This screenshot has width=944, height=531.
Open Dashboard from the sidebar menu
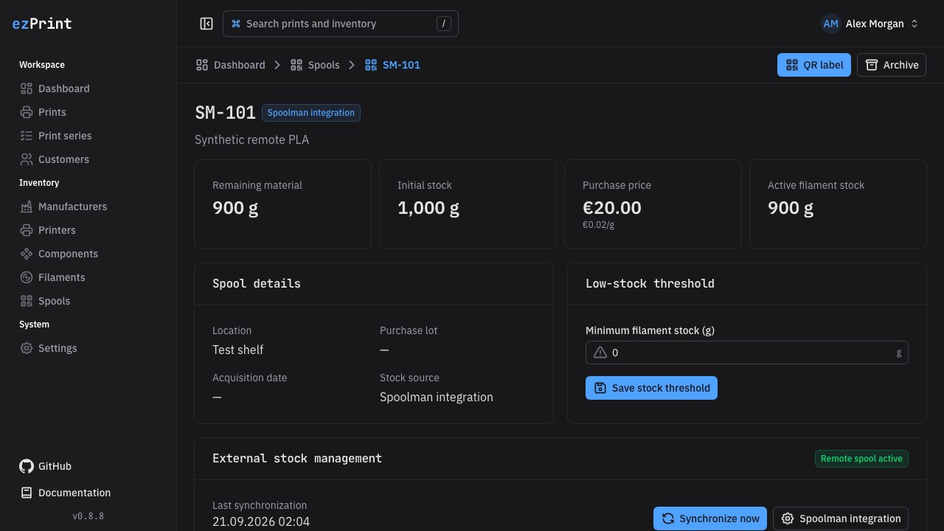point(88,88)
